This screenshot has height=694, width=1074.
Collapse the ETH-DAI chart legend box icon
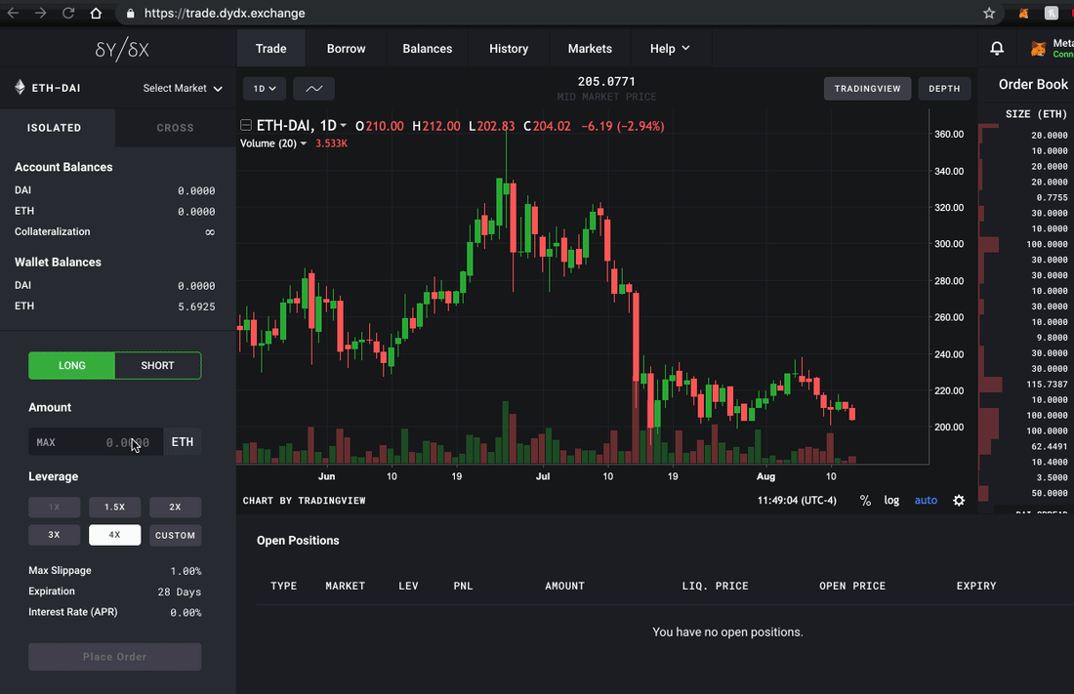(x=246, y=125)
